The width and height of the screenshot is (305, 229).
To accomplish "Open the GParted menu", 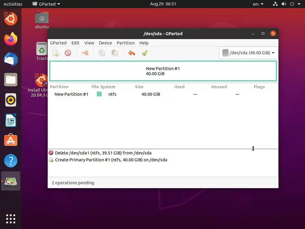I will coord(58,43).
